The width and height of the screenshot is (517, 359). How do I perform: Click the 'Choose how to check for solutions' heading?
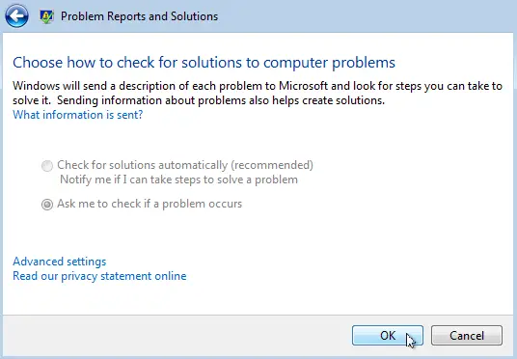point(204,63)
